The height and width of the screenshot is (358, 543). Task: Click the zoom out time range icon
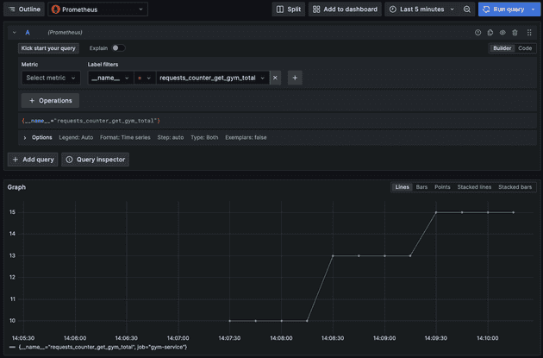click(467, 9)
